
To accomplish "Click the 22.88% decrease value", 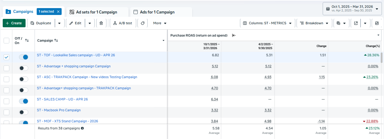I will point(370,121).
